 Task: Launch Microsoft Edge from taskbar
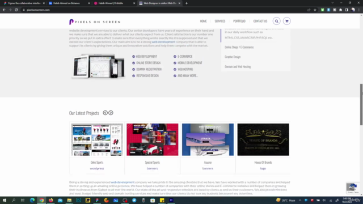tap(32, 200)
